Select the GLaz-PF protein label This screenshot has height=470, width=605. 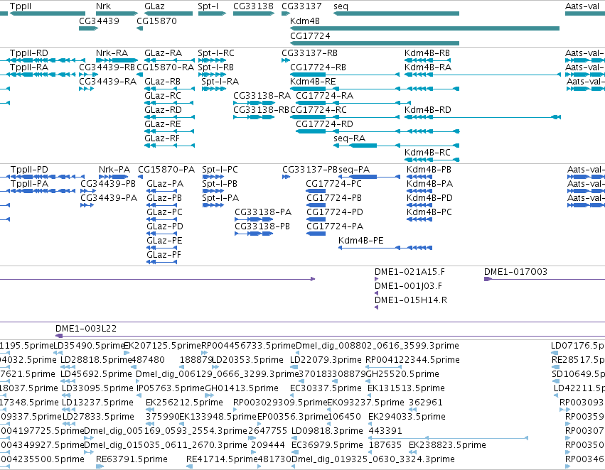(x=164, y=255)
